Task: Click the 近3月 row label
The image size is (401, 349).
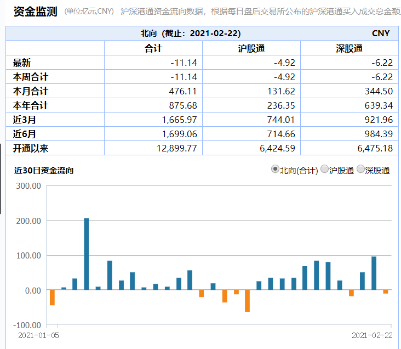Action: 24,120
